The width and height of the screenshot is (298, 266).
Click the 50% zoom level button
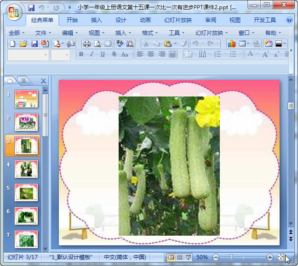[202, 257]
